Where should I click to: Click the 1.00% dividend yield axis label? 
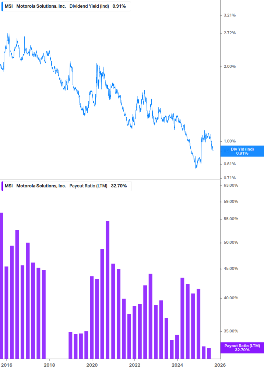coord(229,141)
